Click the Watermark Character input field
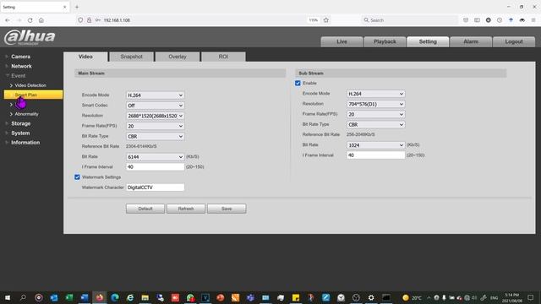Screen dimensions: 541x304 tap(155, 187)
